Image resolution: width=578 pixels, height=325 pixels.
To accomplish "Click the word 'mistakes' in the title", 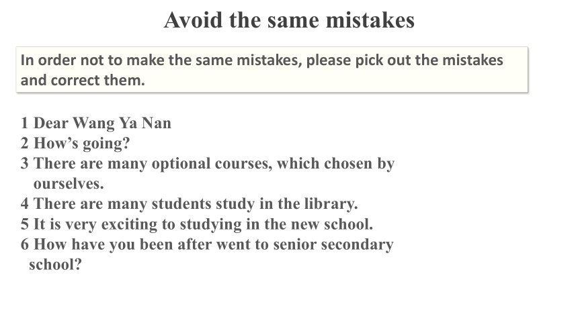I will [x=370, y=20].
